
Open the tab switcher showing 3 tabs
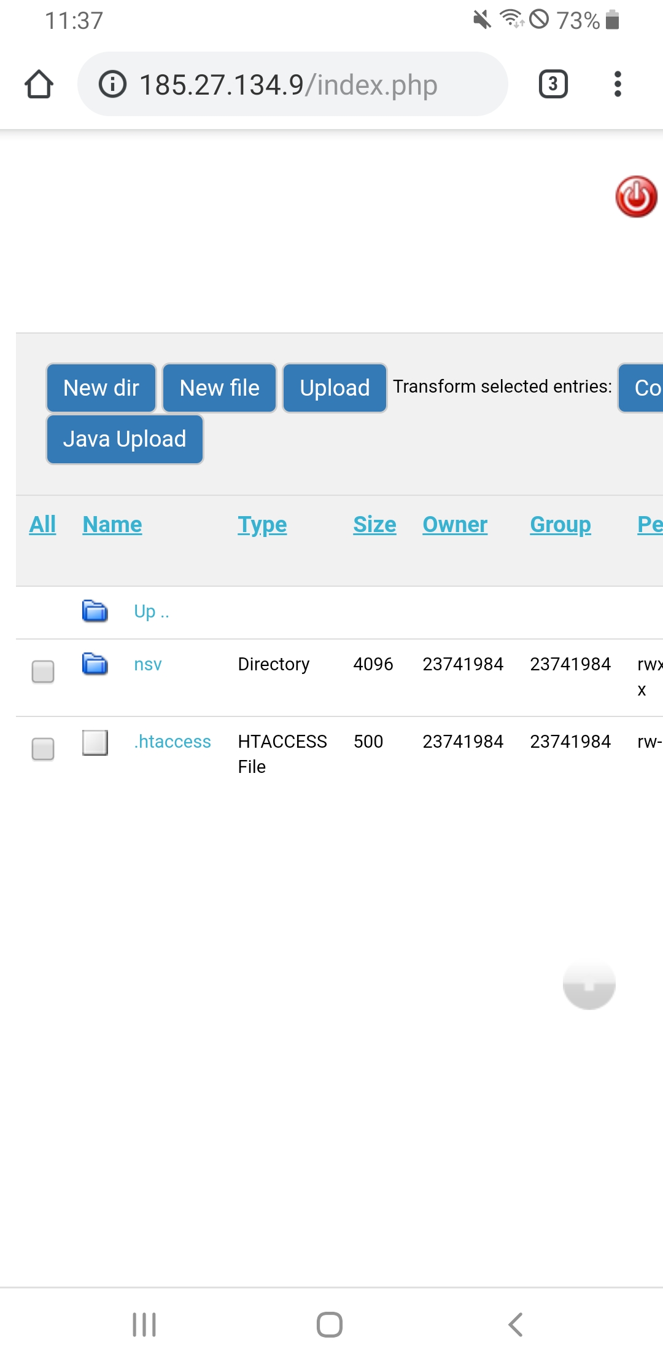(x=552, y=84)
